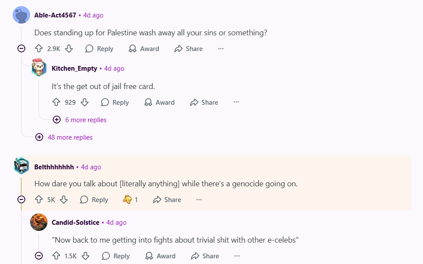Downvote Kitchen_Empty's comment
This screenshot has width=423, height=264.
(85, 103)
